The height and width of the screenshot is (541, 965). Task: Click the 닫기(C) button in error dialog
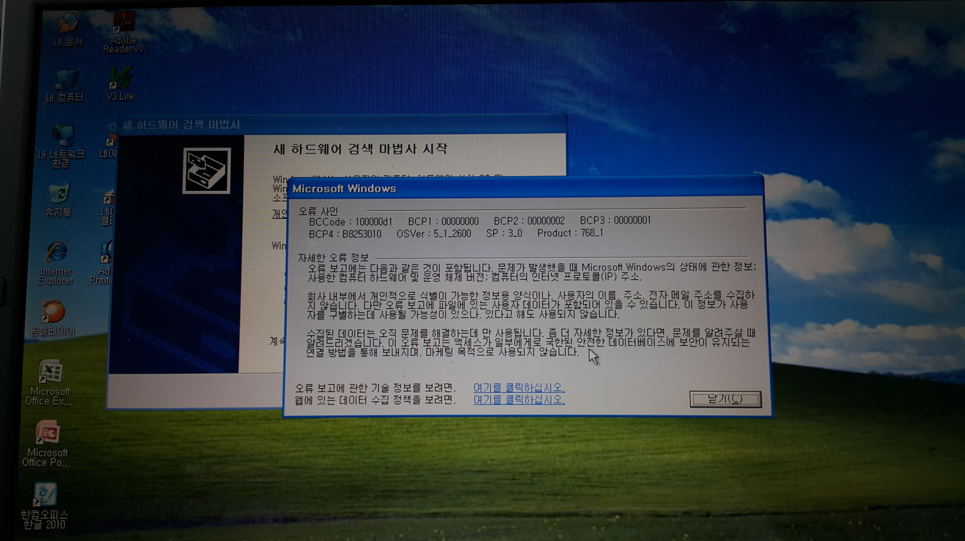tap(725, 399)
